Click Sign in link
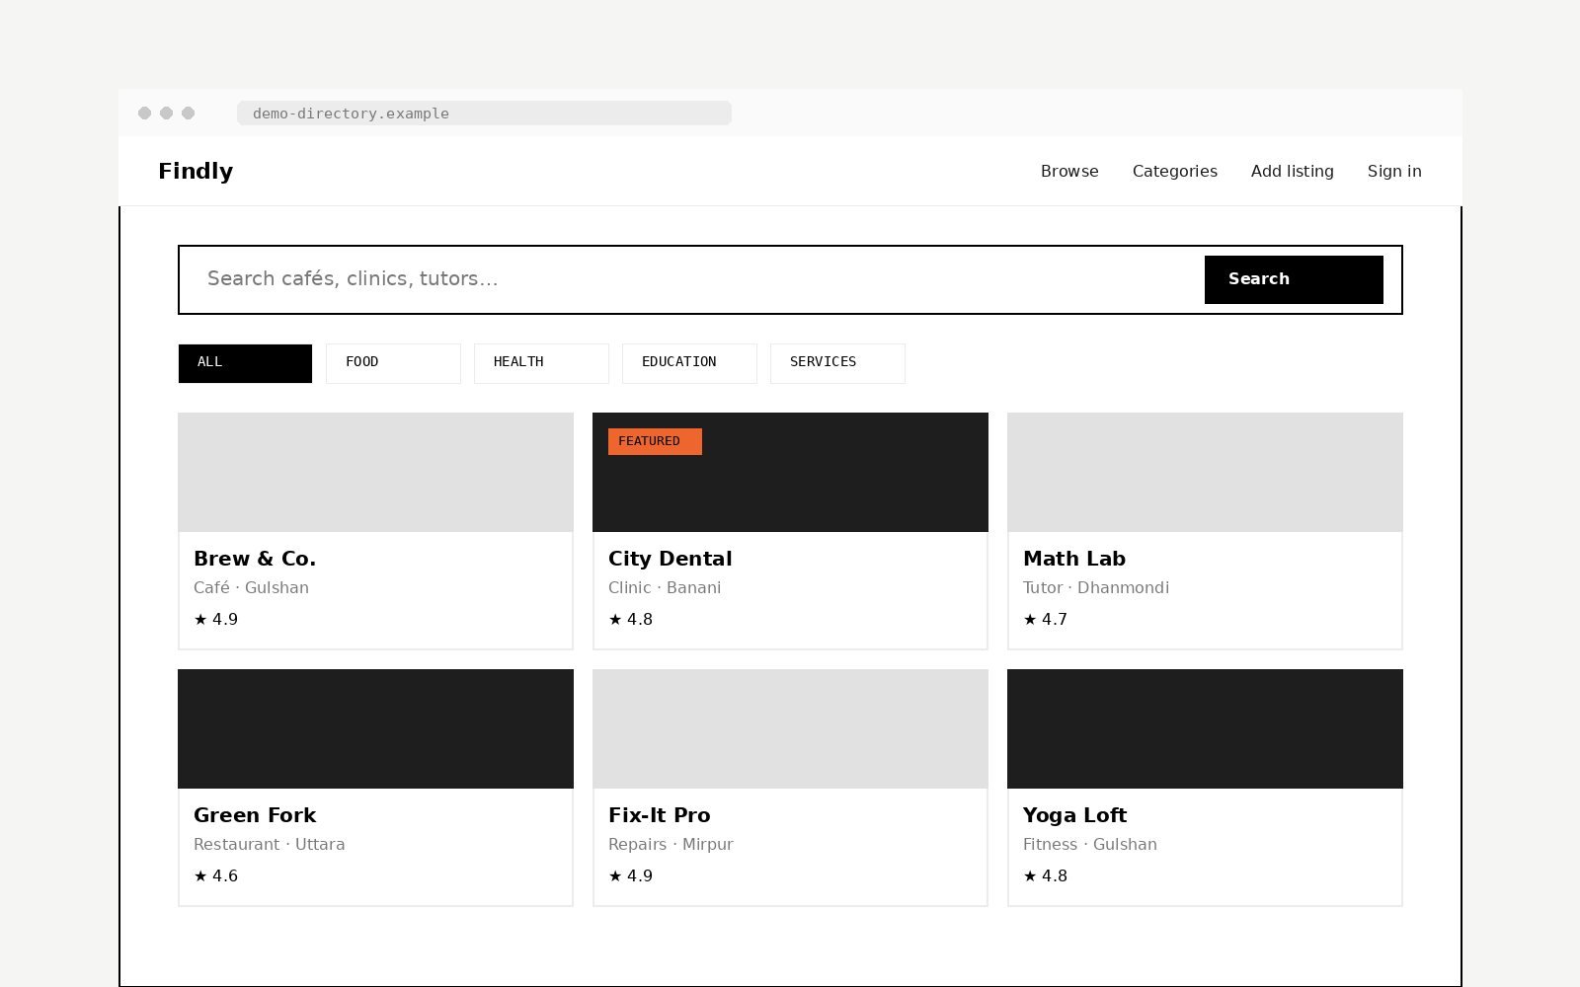Image resolution: width=1580 pixels, height=987 pixels. pyautogui.click(x=1394, y=171)
